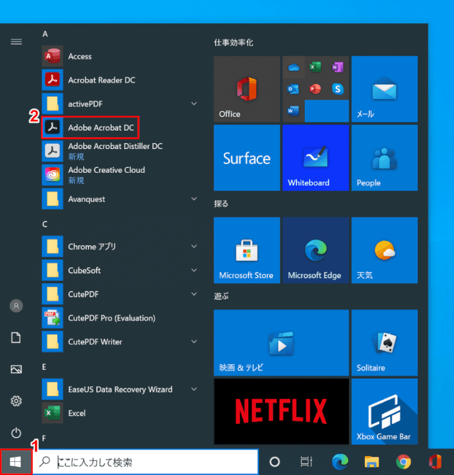Launch Adobe Acrobat Distiller DC
Screen dimensions: 454x475
[121, 151]
